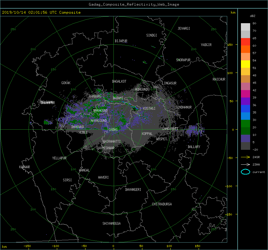Viewport: 268px width, 250px height.
Task: Select the yellow 54 dBZ color swatch
Action: point(245,64)
